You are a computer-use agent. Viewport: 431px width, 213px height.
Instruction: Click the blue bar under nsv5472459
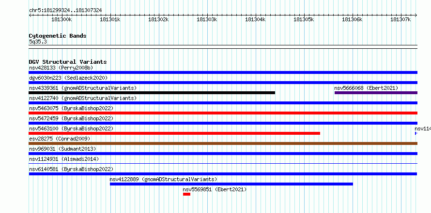click(x=223, y=123)
